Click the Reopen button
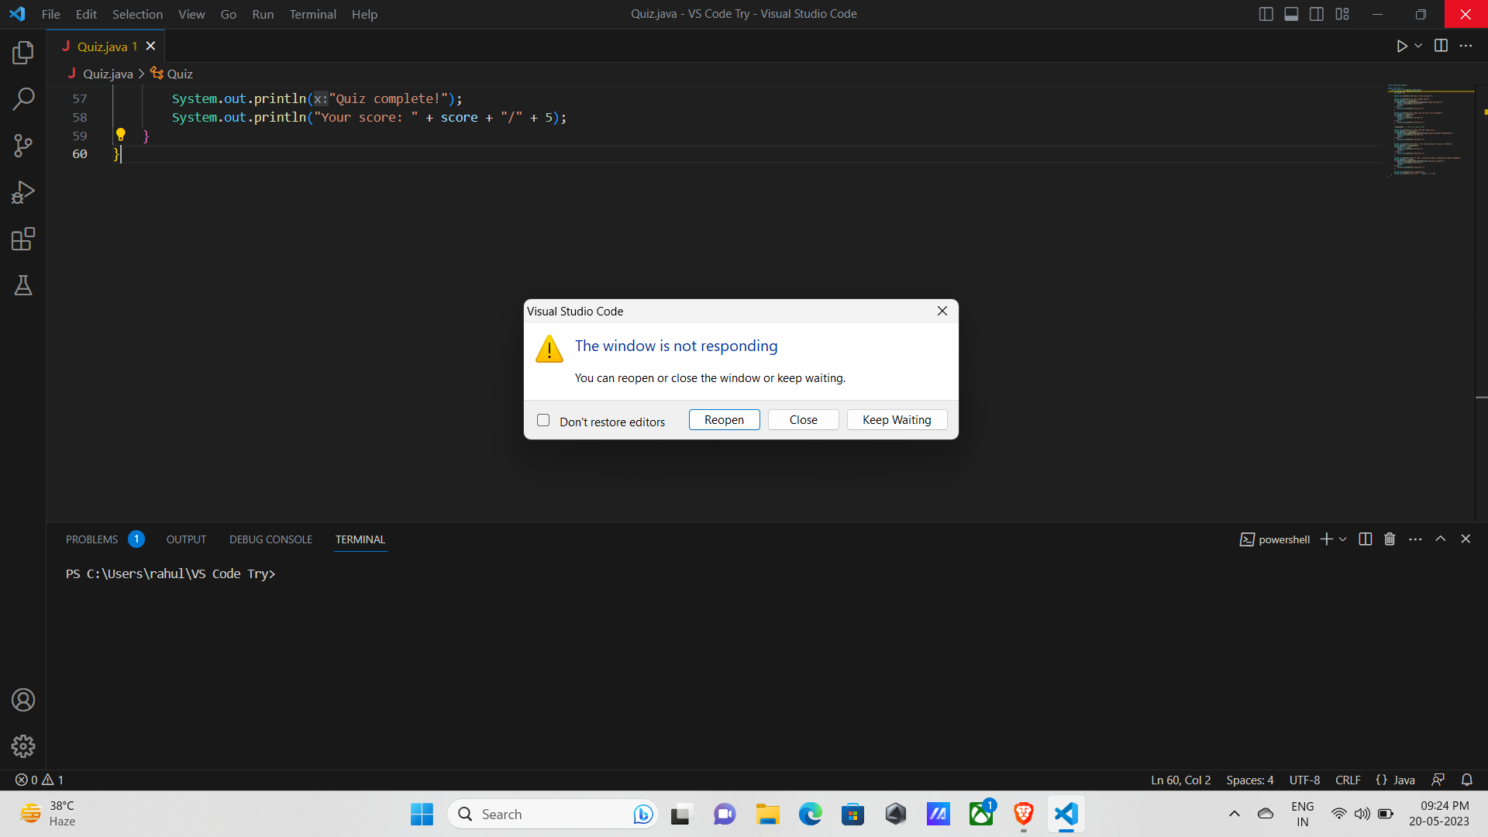 (x=723, y=419)
